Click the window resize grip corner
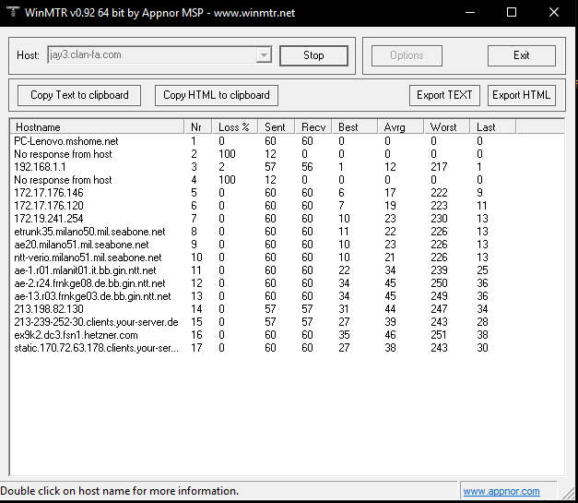Viewport: 578px width, 503px height. [x=569, y=493]
